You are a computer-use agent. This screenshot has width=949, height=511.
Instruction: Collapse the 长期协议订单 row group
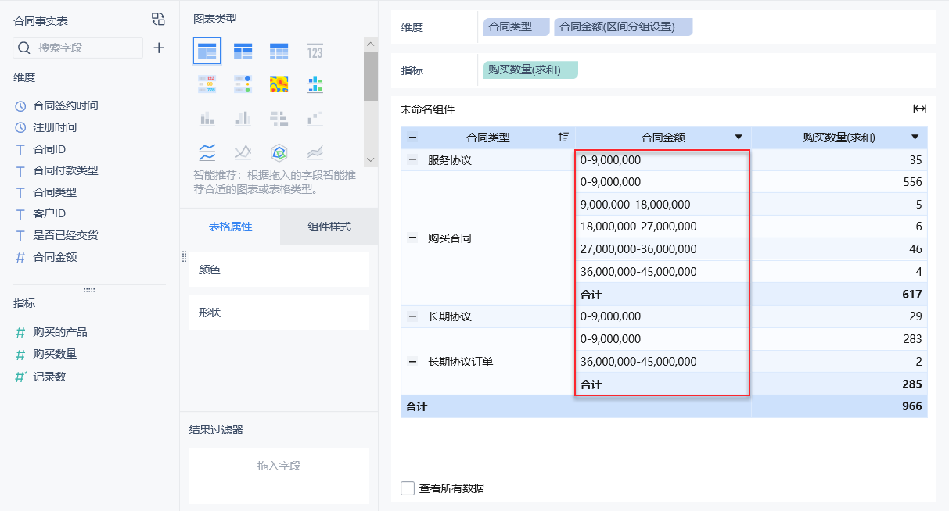[412, 362]
